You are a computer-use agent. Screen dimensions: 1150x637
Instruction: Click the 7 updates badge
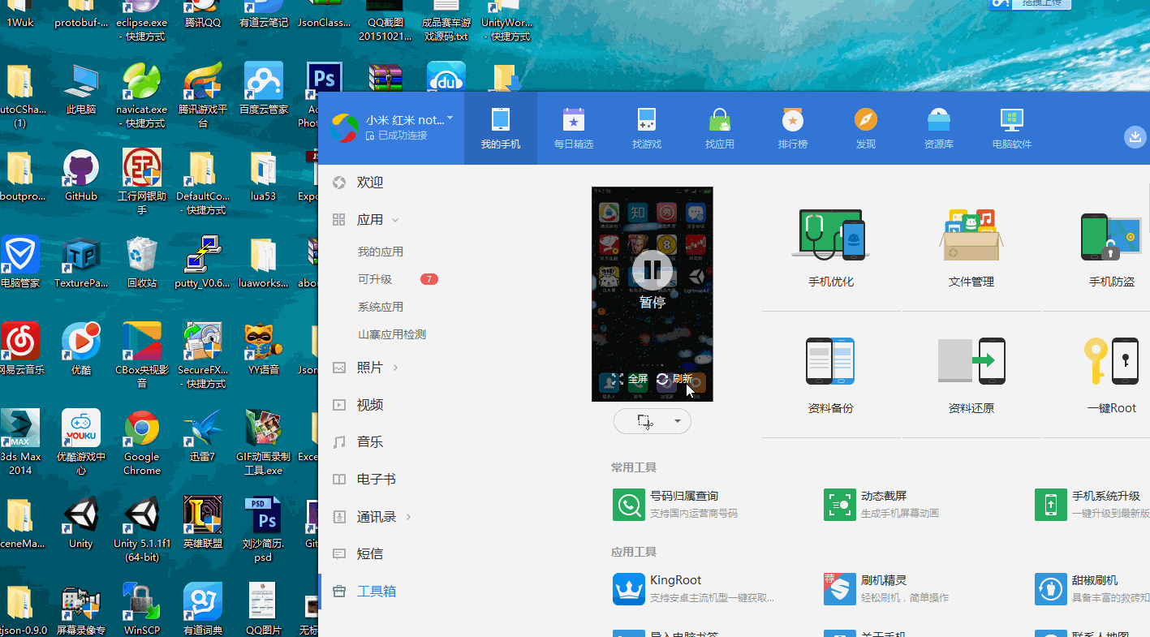[429, 279]
